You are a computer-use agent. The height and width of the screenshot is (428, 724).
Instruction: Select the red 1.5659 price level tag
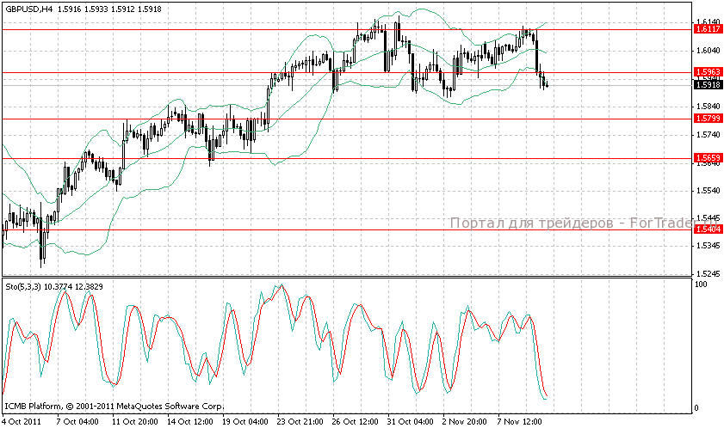pos(708,158)
